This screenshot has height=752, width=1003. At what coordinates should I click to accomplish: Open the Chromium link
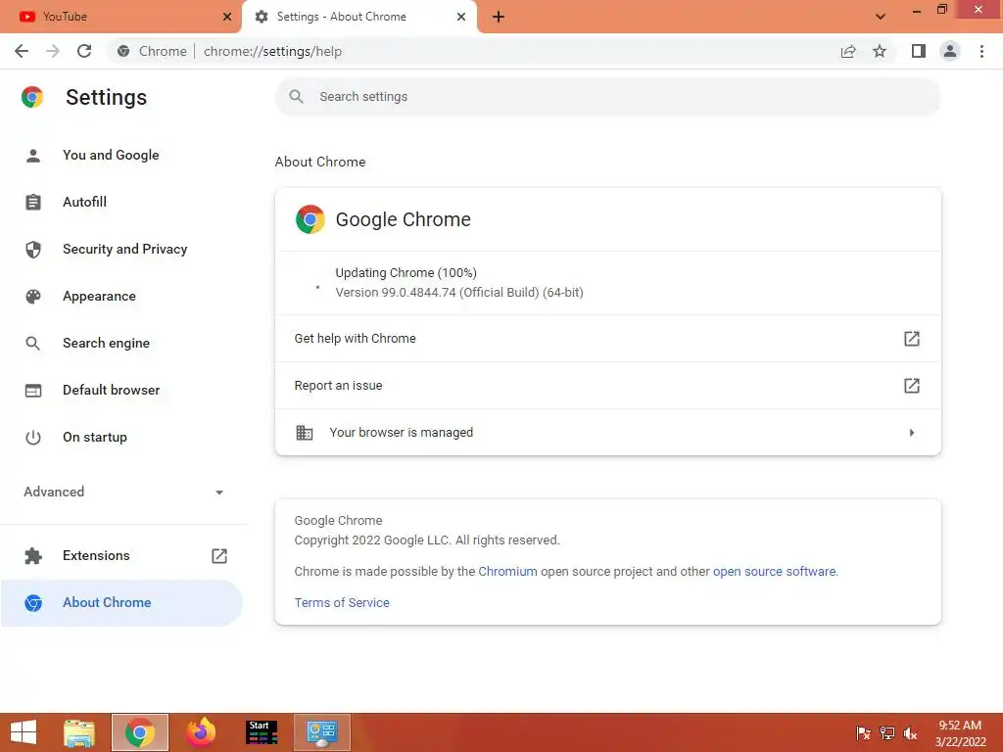(x=508, y=571)
